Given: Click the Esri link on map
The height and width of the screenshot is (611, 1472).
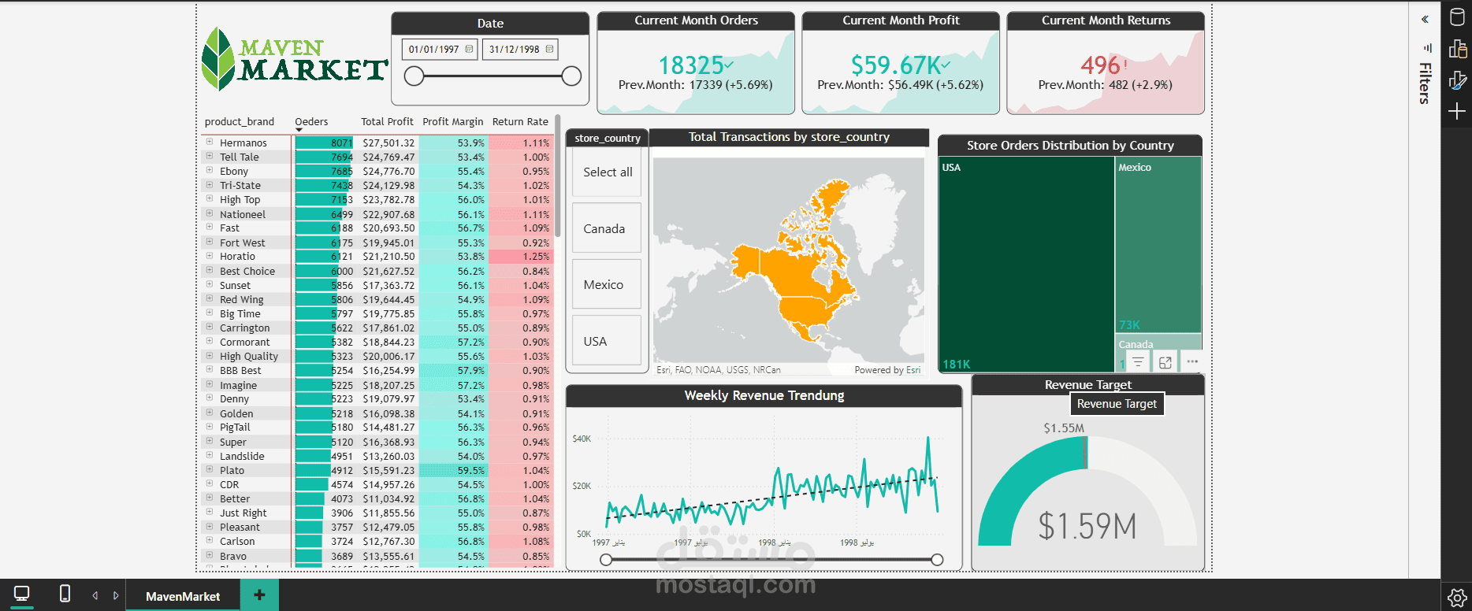Looking at the screenshot, I should pos(913,370).
